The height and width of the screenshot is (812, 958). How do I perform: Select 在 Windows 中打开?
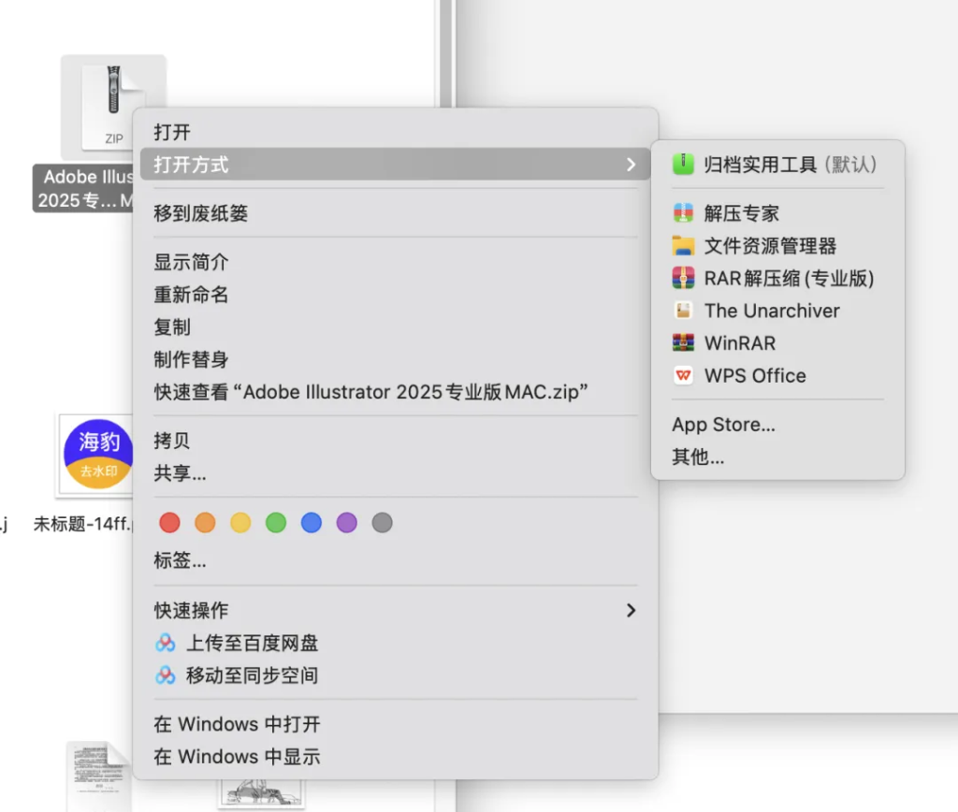395,724
